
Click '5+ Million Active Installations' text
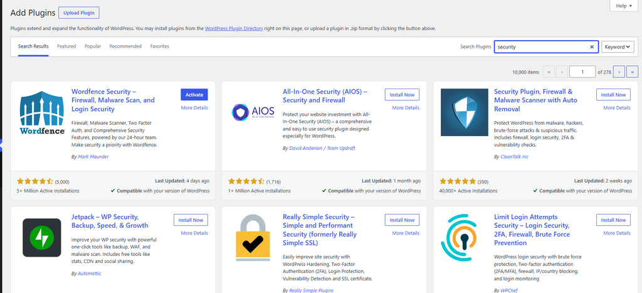(48, 191)
